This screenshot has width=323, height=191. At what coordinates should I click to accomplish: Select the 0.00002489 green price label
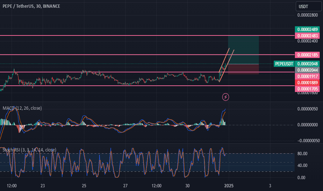[307, 29]
